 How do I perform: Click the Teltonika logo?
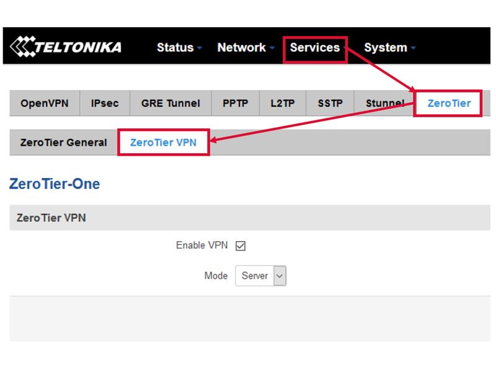(66, 47)
